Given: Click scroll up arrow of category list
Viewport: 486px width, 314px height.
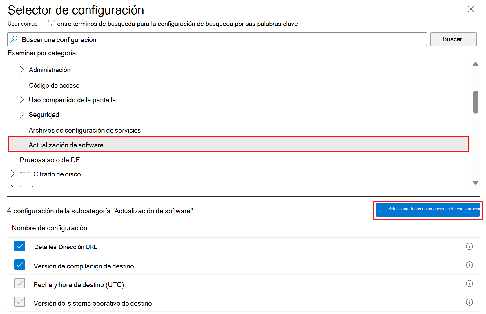Looking at the screenshot, I should (476, 64).
